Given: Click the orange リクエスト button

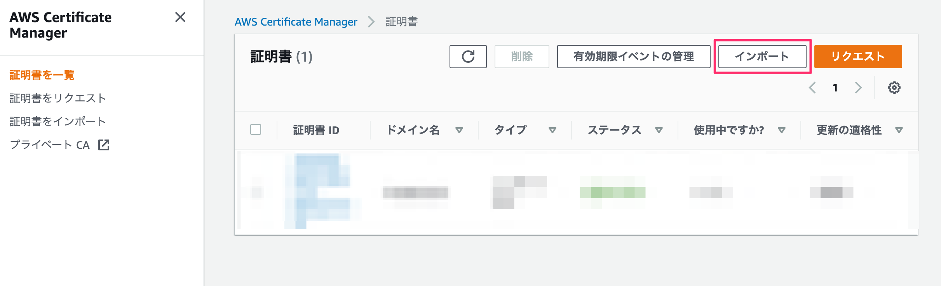Looking at the screenshot, I should [x=858, y=57].
